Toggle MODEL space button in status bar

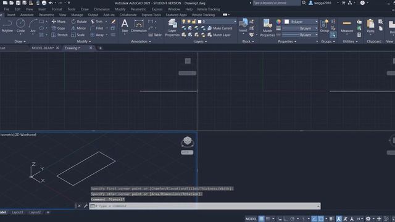(251, 219)
